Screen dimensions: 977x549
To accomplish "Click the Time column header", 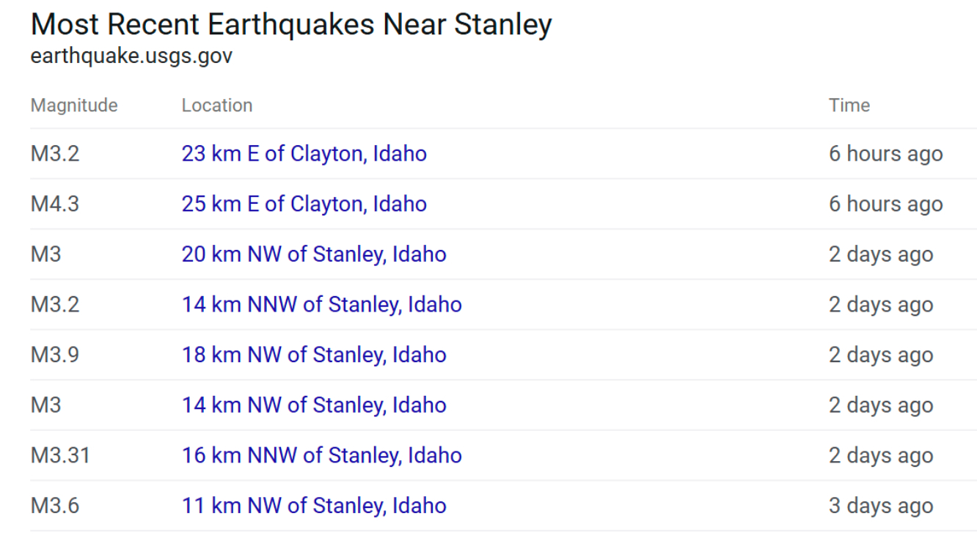I will (x=849, y=106).
